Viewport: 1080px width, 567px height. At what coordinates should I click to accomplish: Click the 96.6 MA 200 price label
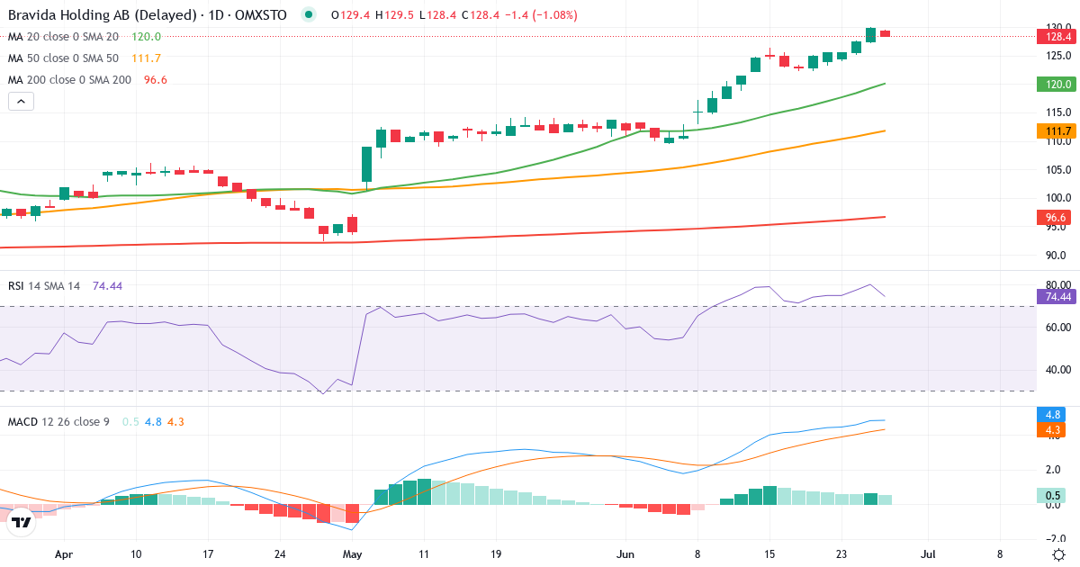point(1055,218)
